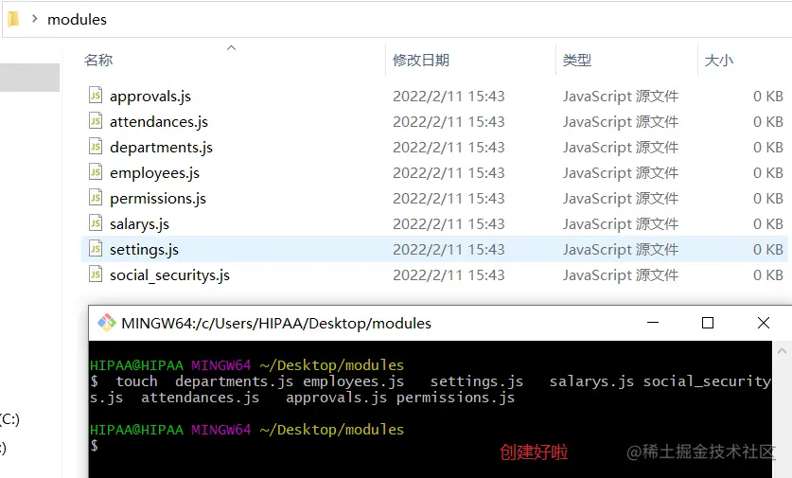The height and width of the screenshot is (478, 792).
Task: Sort files by the 大小 column header
Action: [719, 61]
